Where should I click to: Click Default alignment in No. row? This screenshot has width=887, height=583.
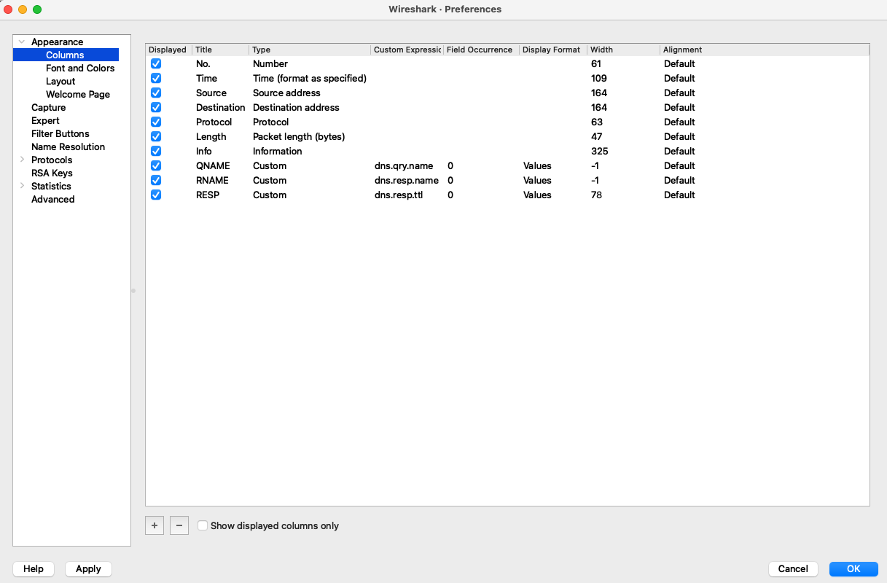tap(679, 63)
